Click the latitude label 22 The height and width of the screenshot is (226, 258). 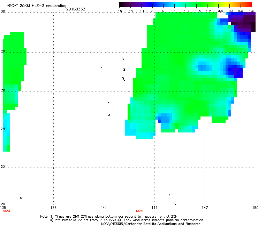[x=3, y=167]
